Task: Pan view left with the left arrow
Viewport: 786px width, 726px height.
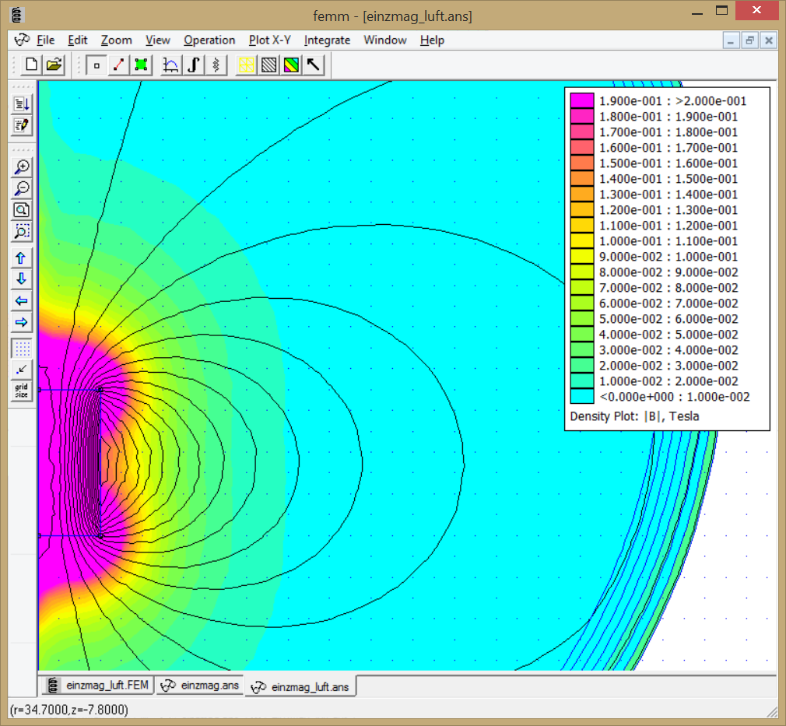Action: [22, 301]
